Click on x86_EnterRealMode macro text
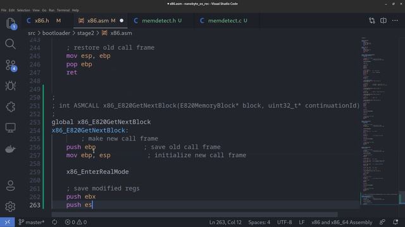 97,172
